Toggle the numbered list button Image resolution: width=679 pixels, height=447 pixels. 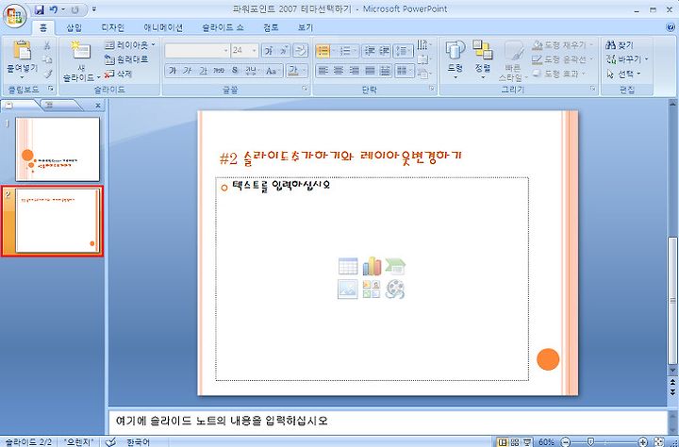tap(345, 51)
